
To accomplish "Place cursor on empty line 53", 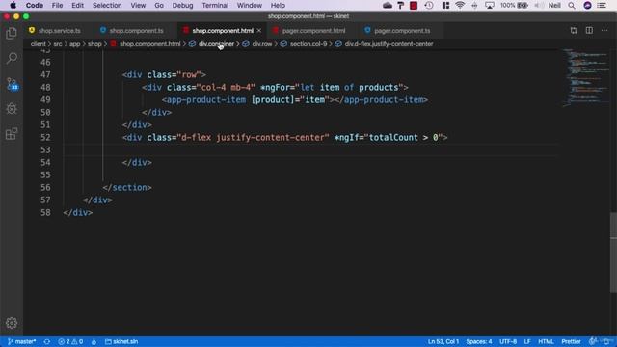I will point(310,150).
